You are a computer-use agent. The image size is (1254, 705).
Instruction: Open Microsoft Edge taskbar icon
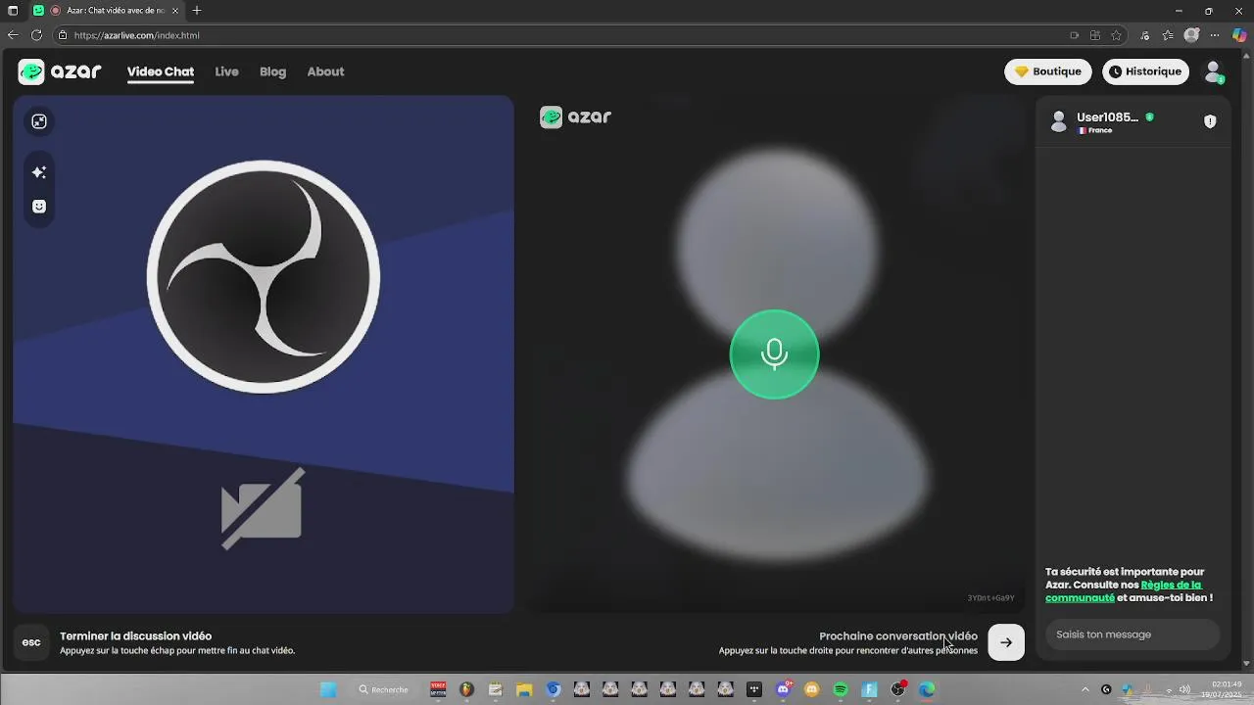point(927,689)
